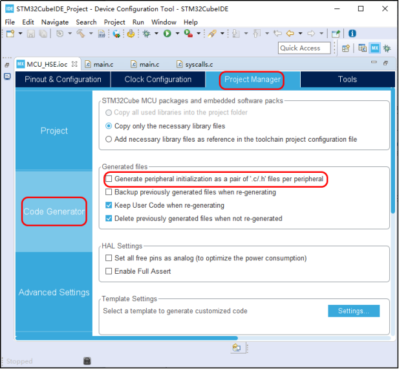Click the yellow device configuration toolbar icon

pyautogui.click(x=131, y=34)
